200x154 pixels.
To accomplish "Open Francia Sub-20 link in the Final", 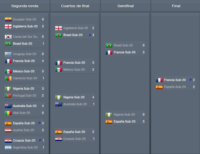I will pyautogui.click(x=175, y=80).
